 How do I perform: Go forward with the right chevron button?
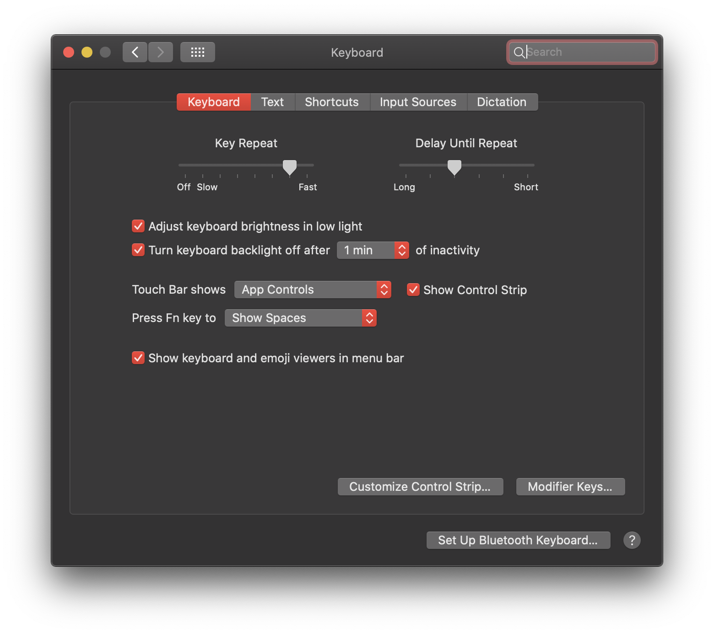point(161,52)
